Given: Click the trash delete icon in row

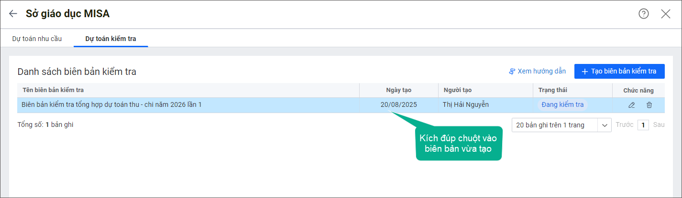Looking at the screenshot, I should point(649,105).
